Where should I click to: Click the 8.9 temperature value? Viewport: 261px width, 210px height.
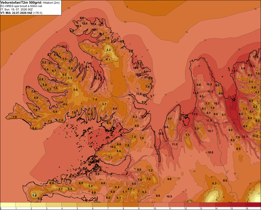click(x=158, y=196)
